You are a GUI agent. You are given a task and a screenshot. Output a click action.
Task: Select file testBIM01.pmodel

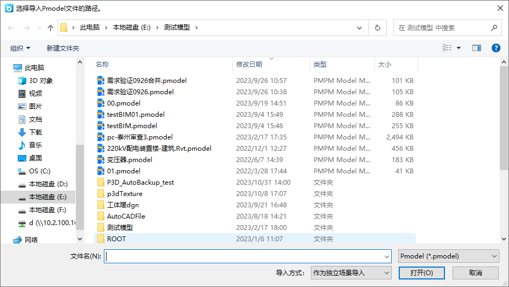[136, 115]
